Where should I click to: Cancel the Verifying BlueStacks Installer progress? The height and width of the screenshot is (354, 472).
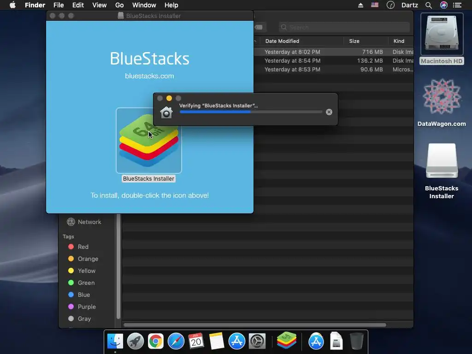click(329, 112)
